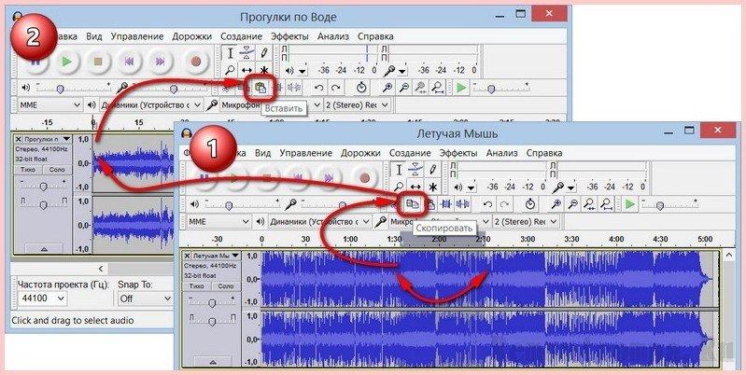746x375 pixels.
Task: Play at speed in Летучая Мышь window
Action: 630,204
